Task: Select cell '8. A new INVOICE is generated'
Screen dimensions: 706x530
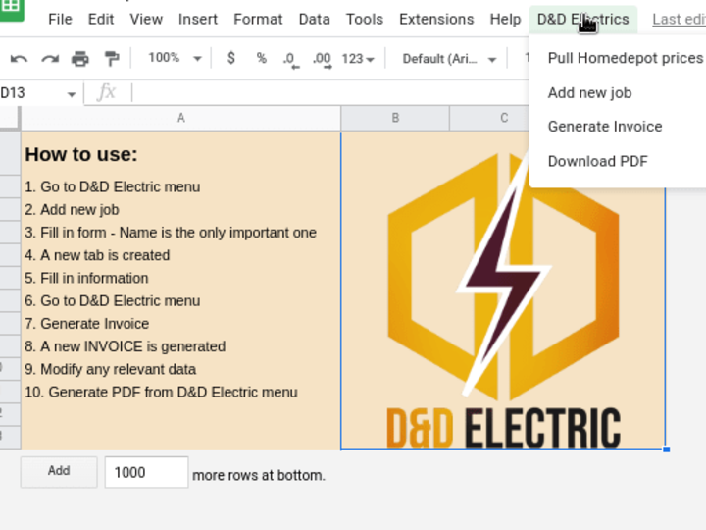Action: click(x=181, y=346)
